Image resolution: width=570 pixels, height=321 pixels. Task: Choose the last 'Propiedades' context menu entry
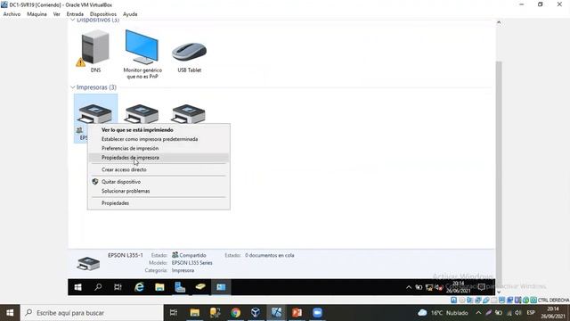pos(159,203)
